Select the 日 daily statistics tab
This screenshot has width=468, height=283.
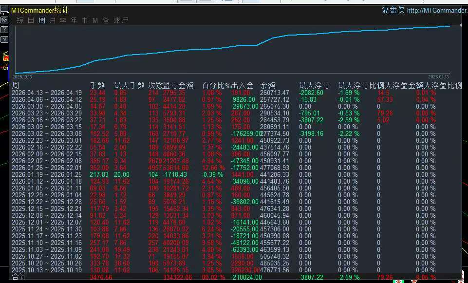click(31, 20)
